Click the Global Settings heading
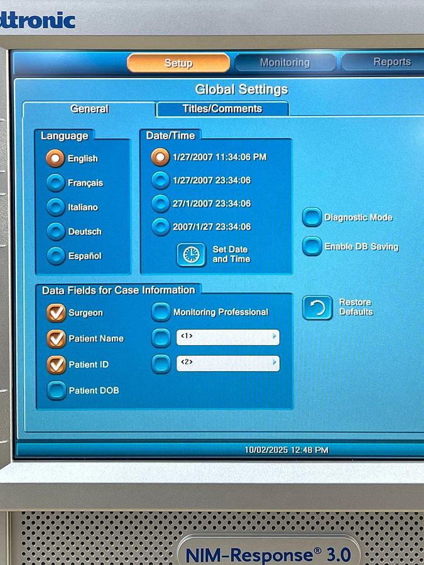 pos(242,89)
